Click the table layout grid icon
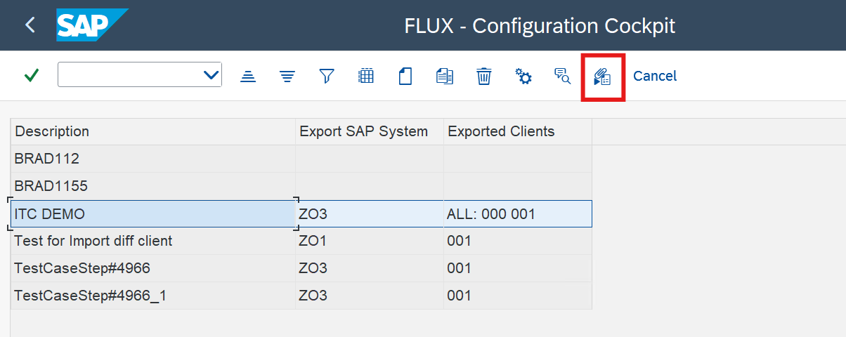 [366, 76]
